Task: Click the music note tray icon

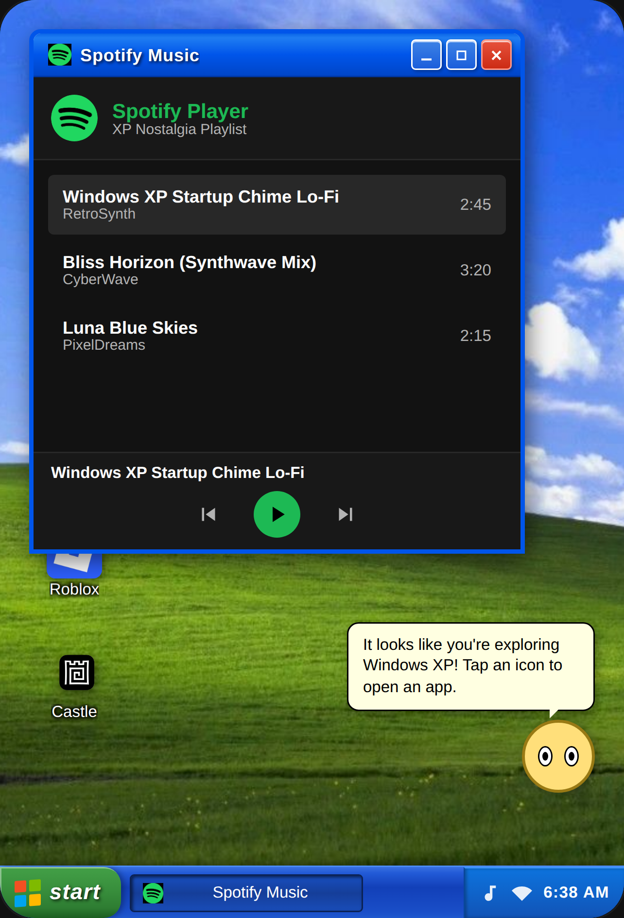Action: coord(490,893)
